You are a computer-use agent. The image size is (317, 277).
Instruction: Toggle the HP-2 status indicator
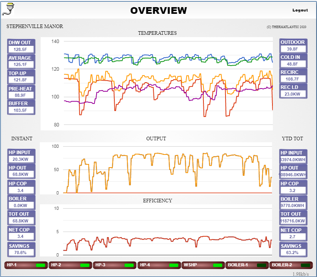(x=85, y=265)
